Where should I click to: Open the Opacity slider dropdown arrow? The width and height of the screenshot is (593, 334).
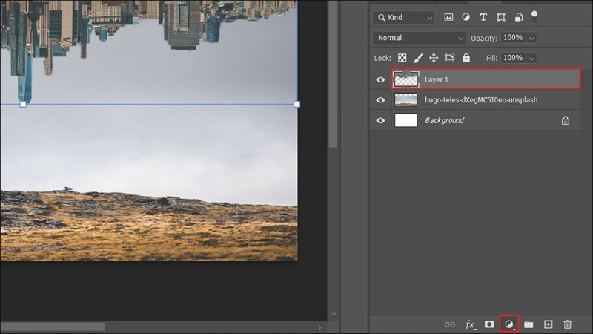tap(531, 38)
